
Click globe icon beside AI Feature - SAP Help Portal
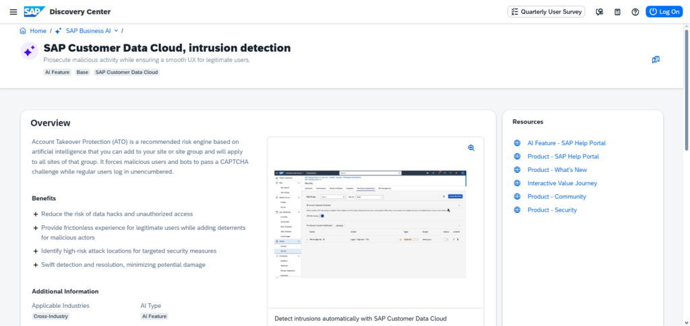(x=517, y=143)
